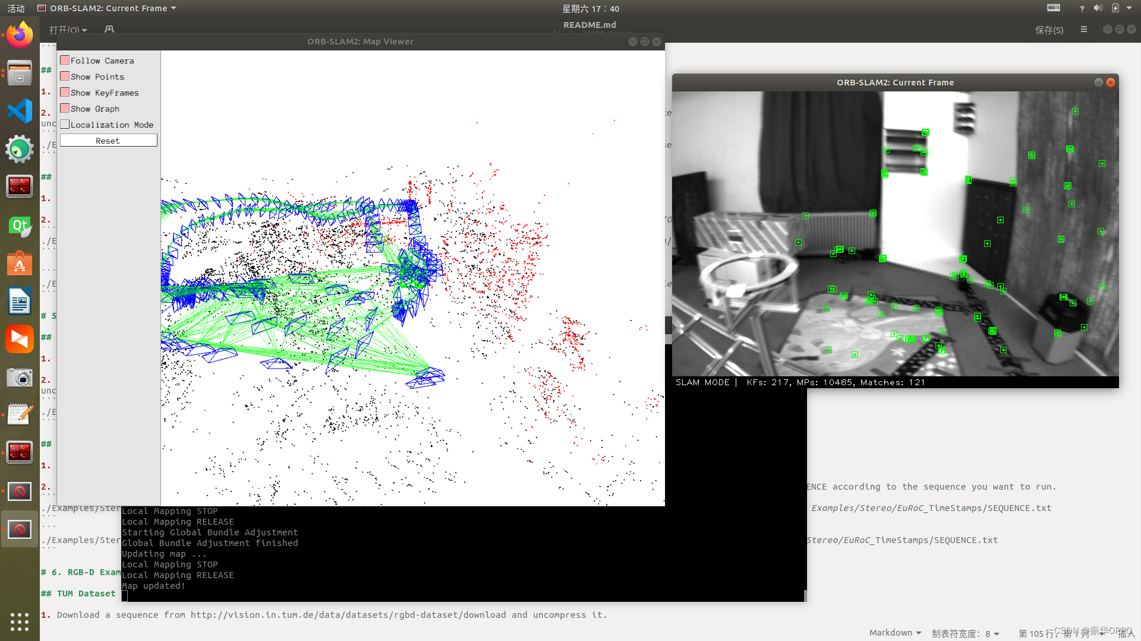
Task: Toggle Show KeyFrames checkbox
Action: click(x=65, y=92)
